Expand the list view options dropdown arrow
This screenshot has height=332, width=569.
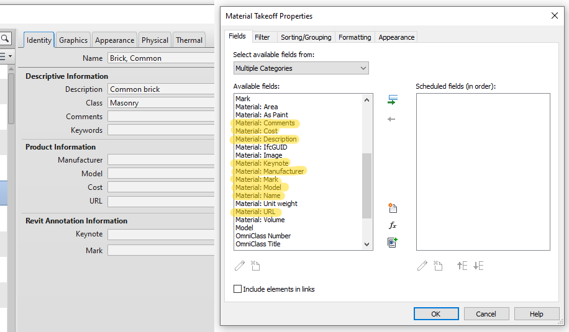pos(10,56)
